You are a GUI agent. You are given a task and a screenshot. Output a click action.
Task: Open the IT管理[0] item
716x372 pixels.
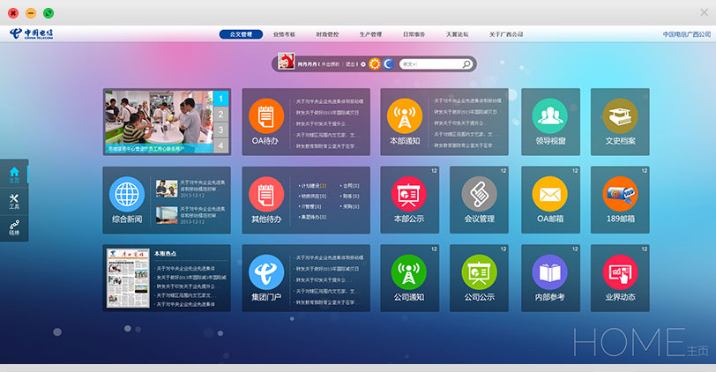[311, 206]
